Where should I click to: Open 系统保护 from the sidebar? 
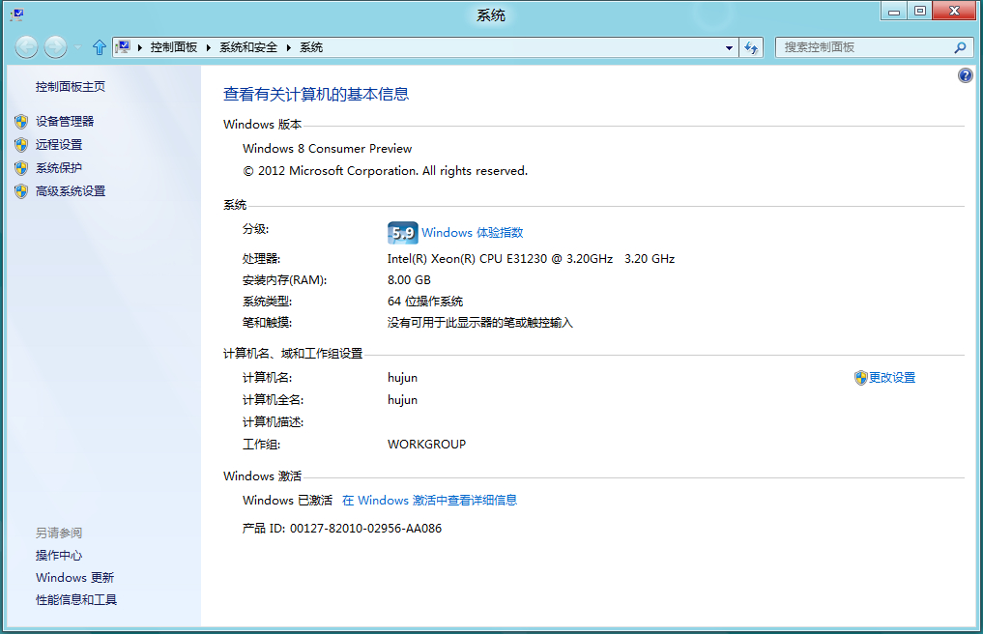[59, 167]
